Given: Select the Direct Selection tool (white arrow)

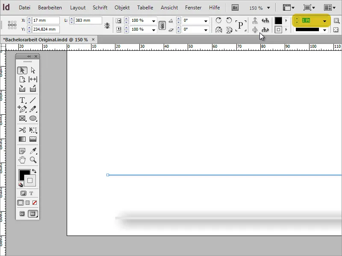Looking at the screenshot, I should tap(33, 70).
